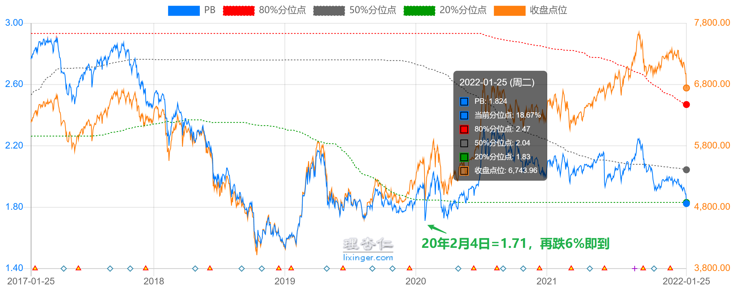
Task: Click the blue PB endpoint dot
Action: [x=686, y=203]
